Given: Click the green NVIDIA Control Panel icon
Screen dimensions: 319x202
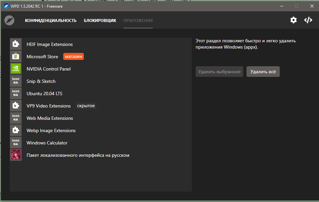Looking at the screenshot, I should tap(16, 69).
